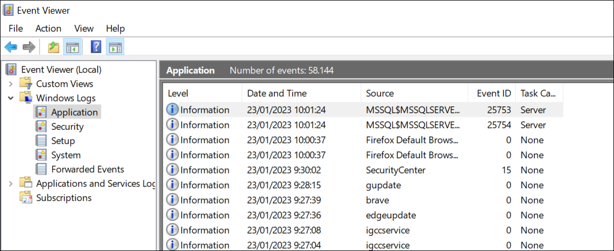
Task: Toggle the Show/Hide Action Pane icon
Action: click(x=115, y=47)
